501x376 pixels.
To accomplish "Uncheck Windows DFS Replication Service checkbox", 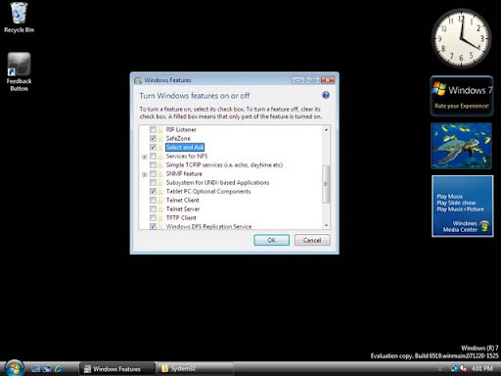I will pos(153,226).
